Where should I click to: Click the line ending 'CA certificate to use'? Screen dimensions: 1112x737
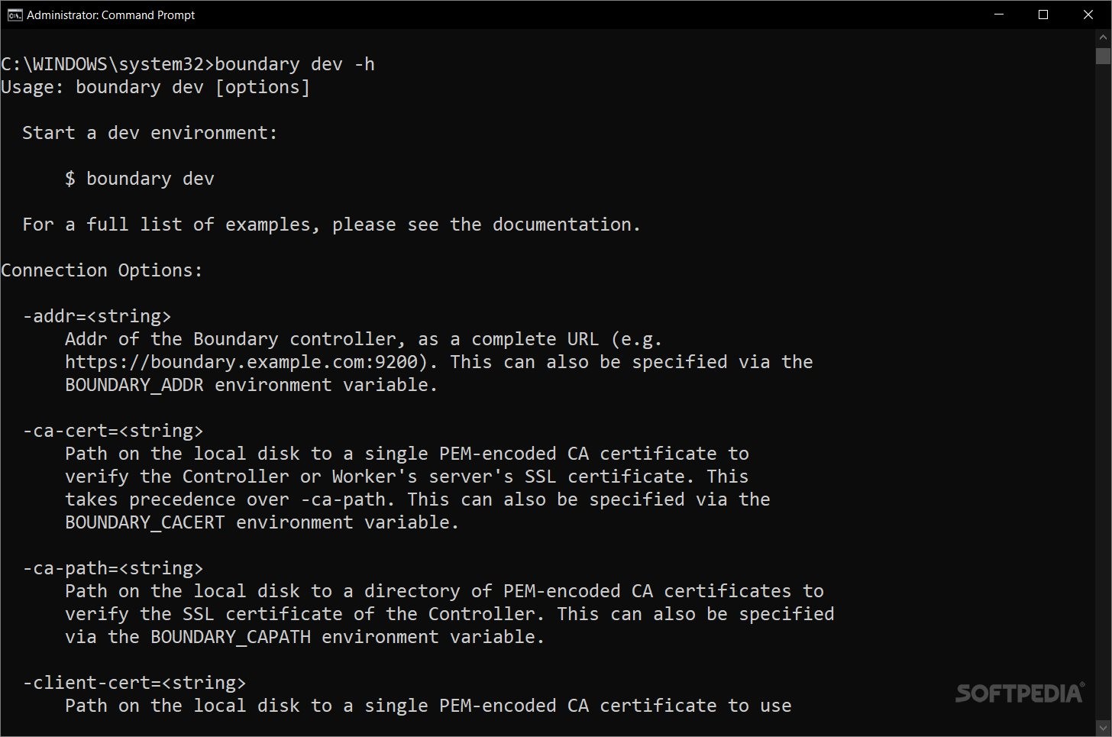point(428,706)
